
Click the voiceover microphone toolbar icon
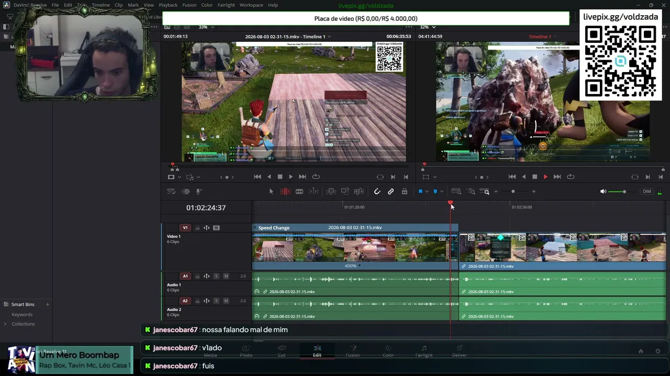(199, 192)
